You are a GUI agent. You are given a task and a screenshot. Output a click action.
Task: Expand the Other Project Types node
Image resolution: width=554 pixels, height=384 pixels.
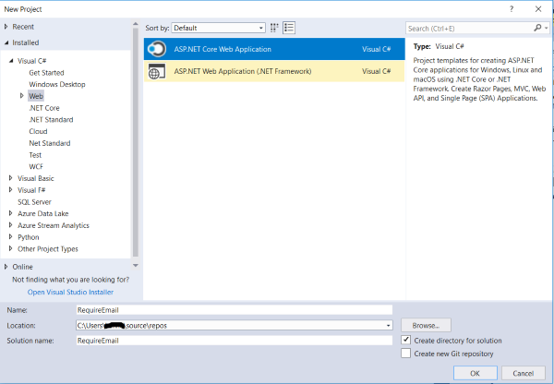pos(10,248)
